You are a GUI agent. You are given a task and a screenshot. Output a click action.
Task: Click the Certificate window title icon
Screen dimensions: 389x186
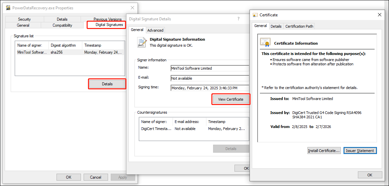point(255,15)
